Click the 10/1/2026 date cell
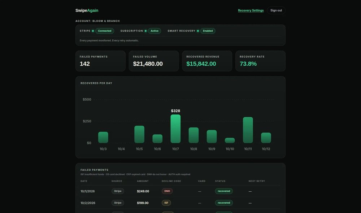 click(x=87, y=191)
